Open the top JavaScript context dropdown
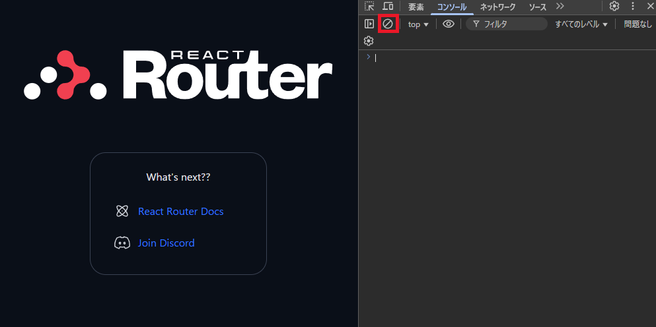The width and height of the screenshot is (656, 327). 418,24
